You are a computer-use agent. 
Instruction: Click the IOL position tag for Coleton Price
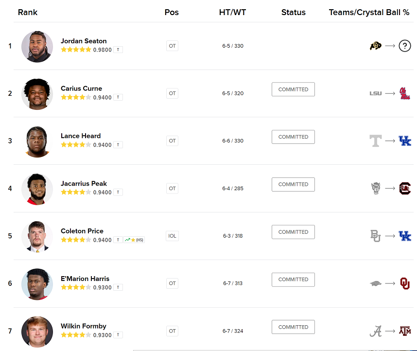tap(172, 236)
